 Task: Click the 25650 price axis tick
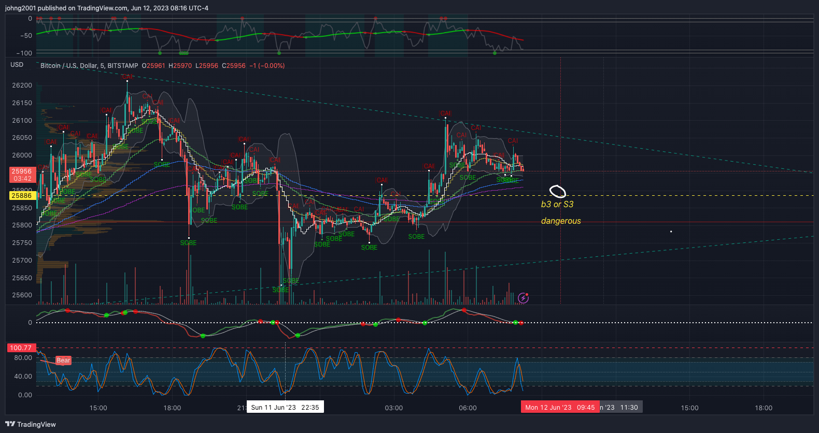pyautogui.click(x=22, y=278)
